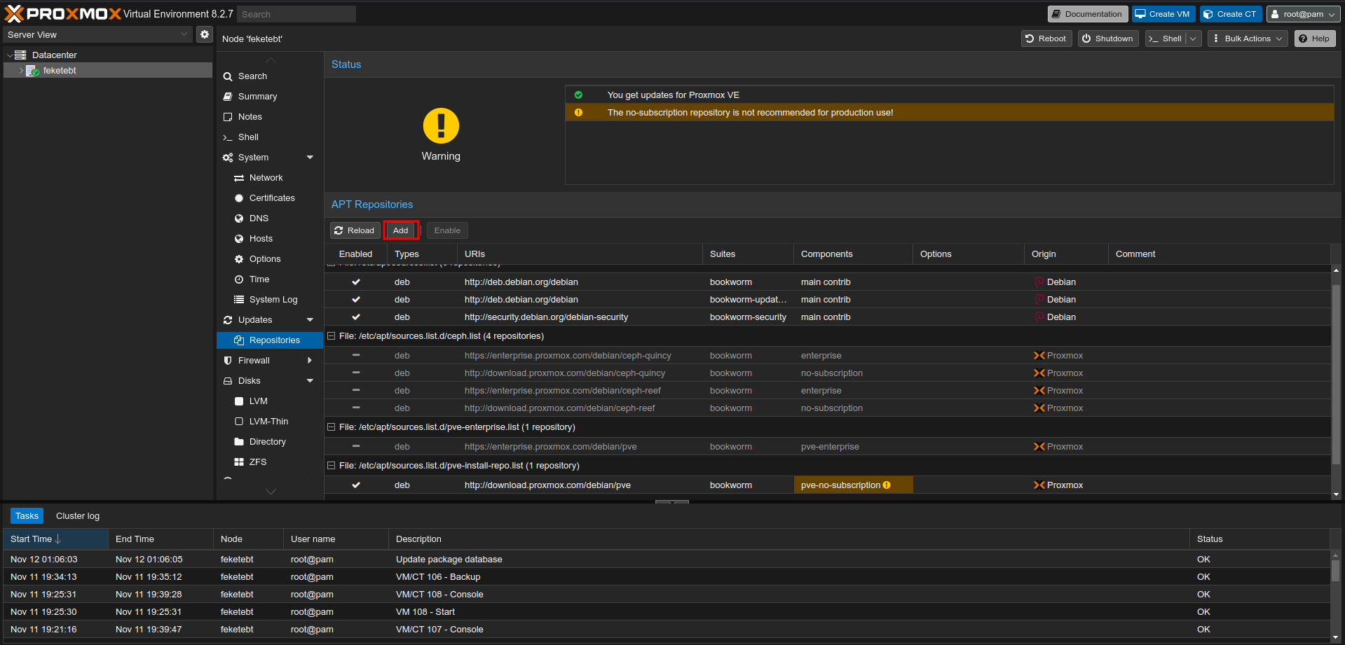The width and height of the screenshot is (1345, 645).
Task: Collapse the Datacenter tree node
Action: [x=10, y=55]
